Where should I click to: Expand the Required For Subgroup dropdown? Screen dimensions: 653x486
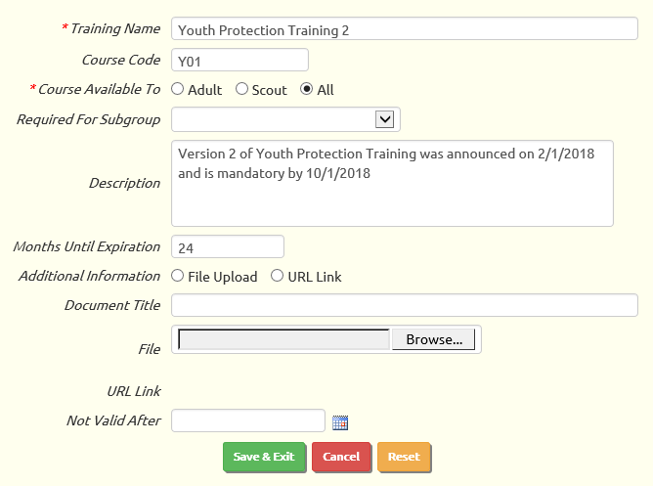pos(285,119)
